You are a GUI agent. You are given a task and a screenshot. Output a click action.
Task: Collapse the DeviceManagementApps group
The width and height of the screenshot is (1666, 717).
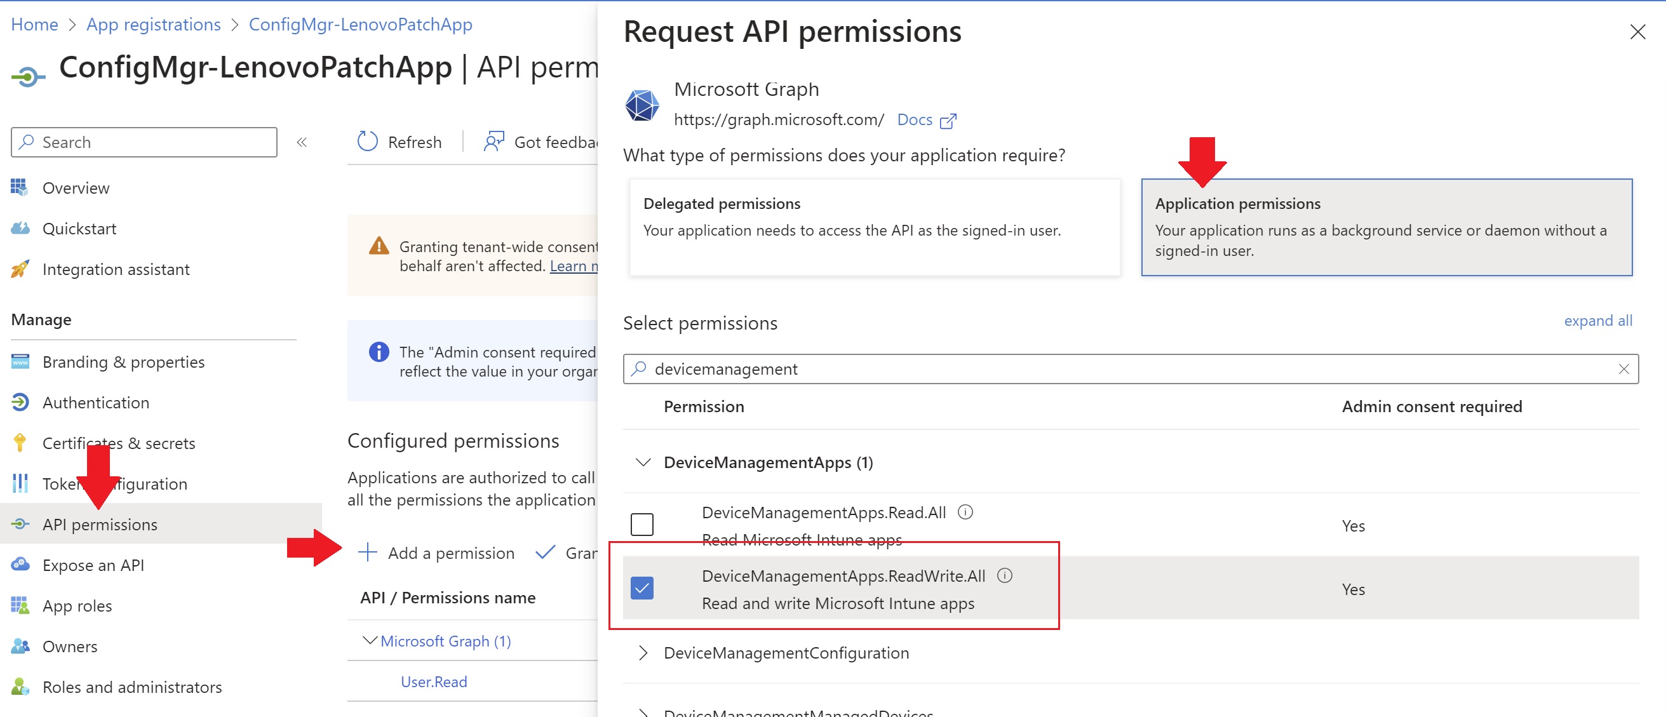click(x=643, y=462)
